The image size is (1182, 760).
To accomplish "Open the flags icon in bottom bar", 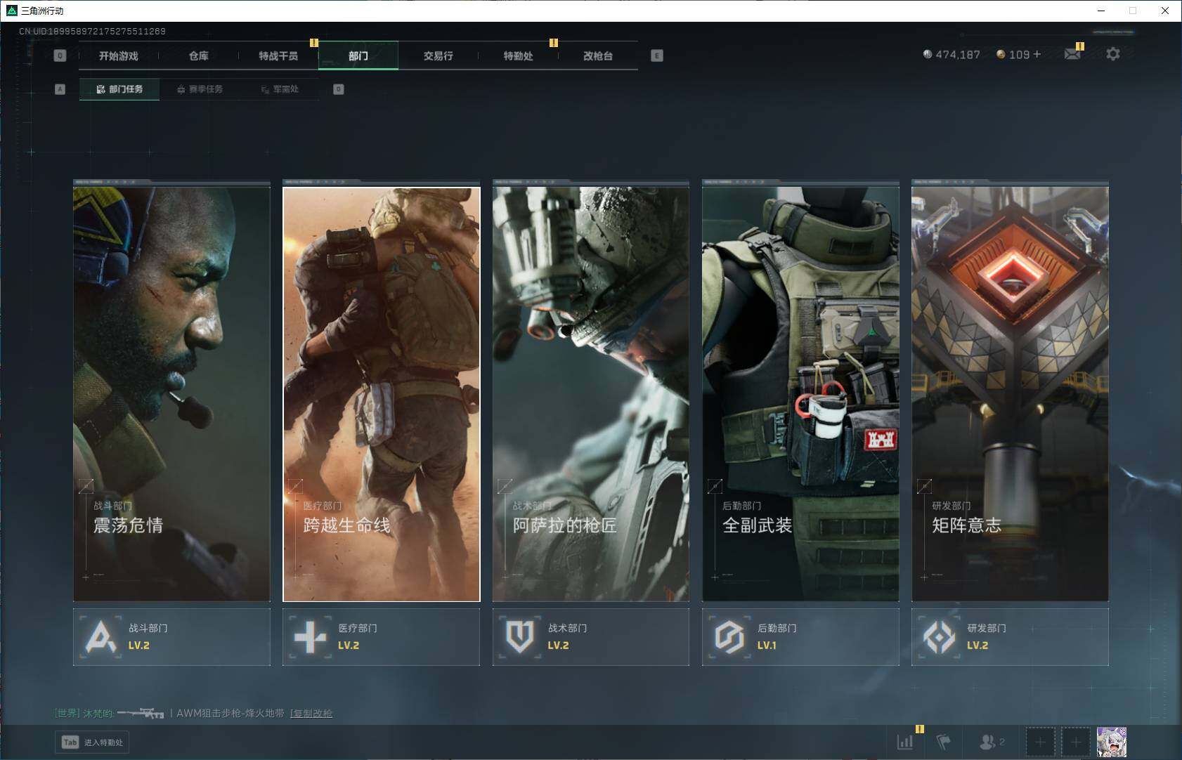I will click(x=944, y=742).
